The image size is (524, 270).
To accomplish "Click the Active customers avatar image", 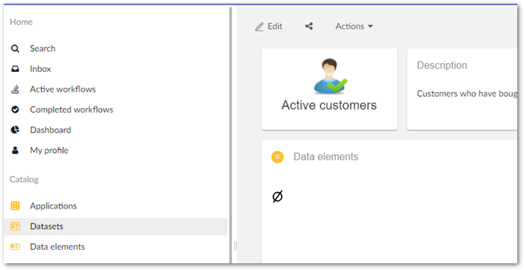I will pos(330,76).
